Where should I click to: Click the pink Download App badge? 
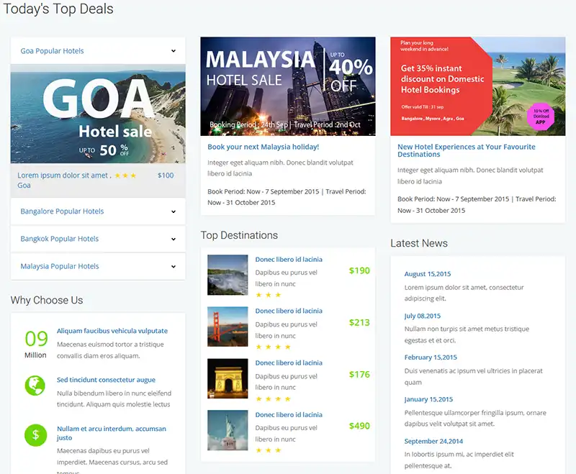pos(541,117)
